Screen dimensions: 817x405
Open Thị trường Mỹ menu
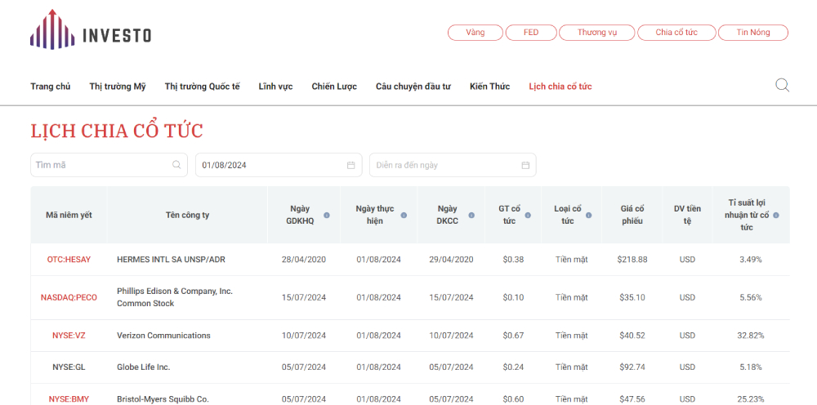(117, 87)
